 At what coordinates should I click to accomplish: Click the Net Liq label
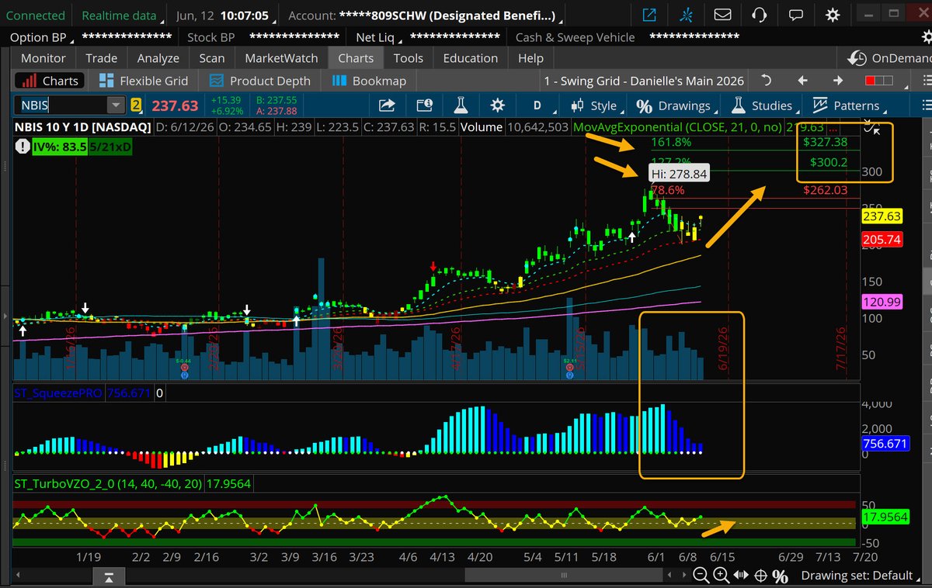(376, 37)
